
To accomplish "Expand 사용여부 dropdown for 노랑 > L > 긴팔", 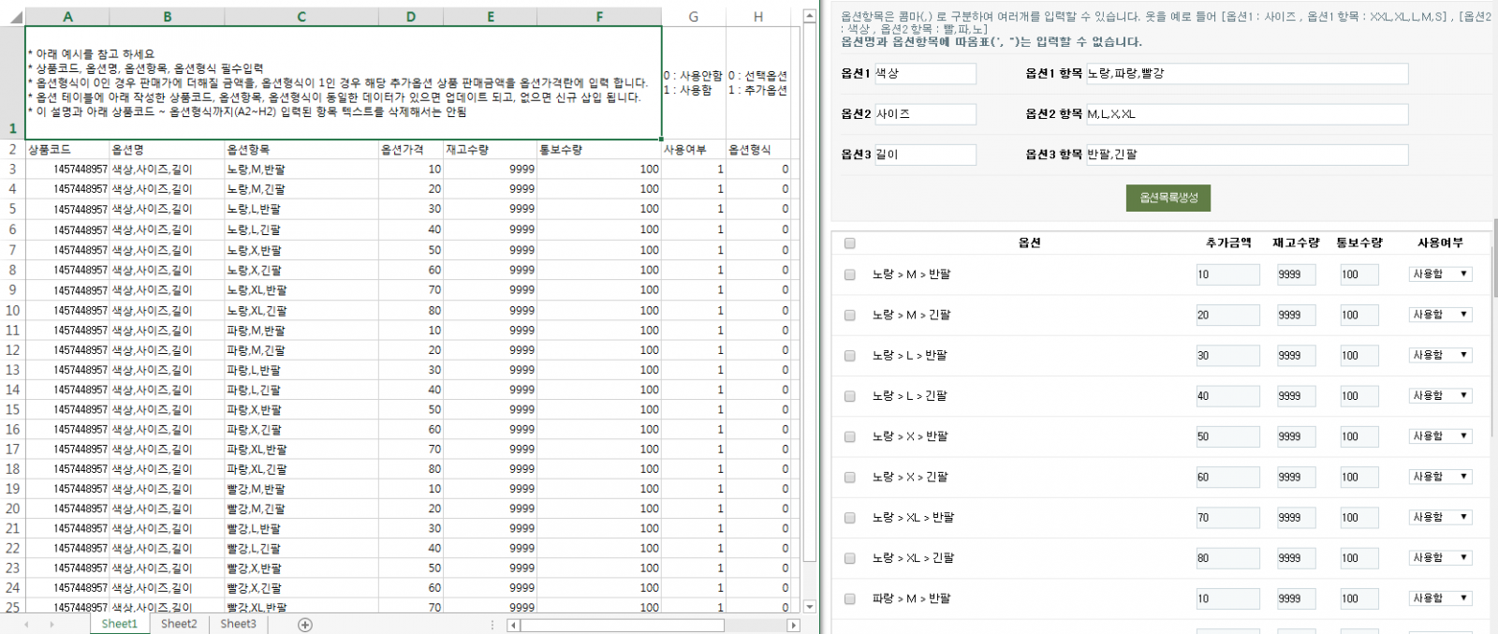I will click(x=1440, y=396).
